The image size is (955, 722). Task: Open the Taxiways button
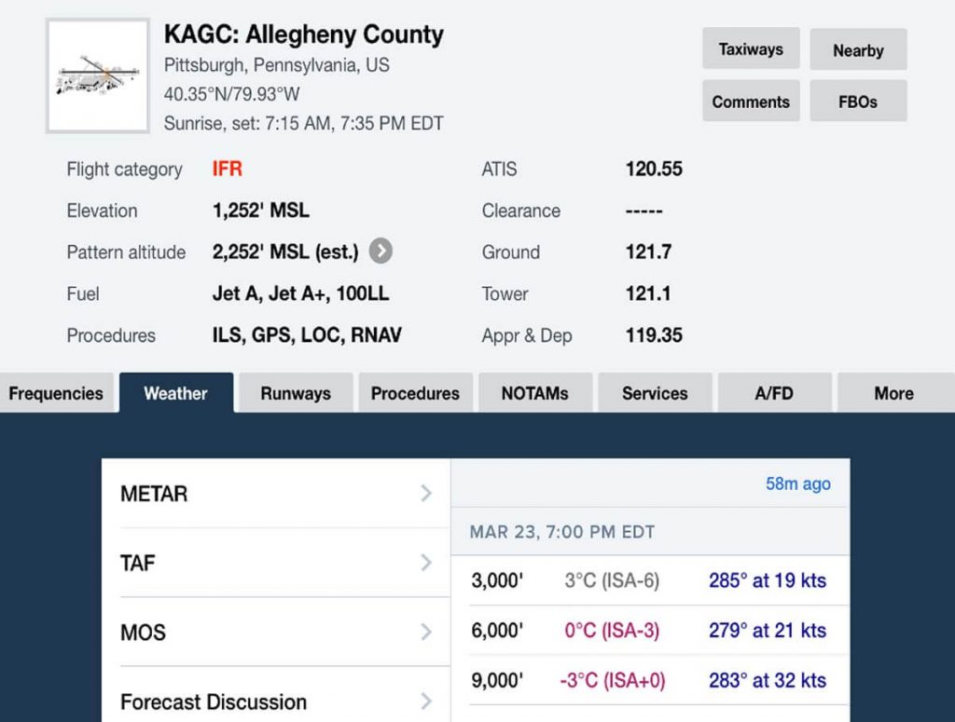click(x=751, y=48)
